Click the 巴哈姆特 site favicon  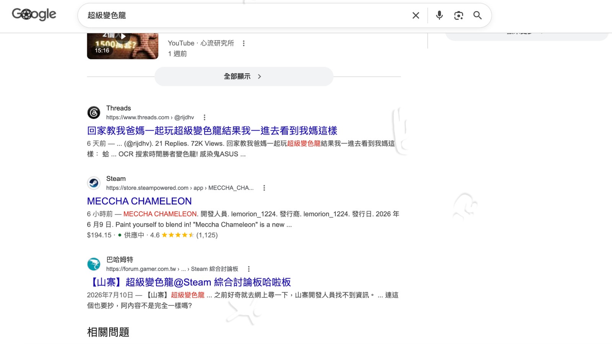click(94, 264)
